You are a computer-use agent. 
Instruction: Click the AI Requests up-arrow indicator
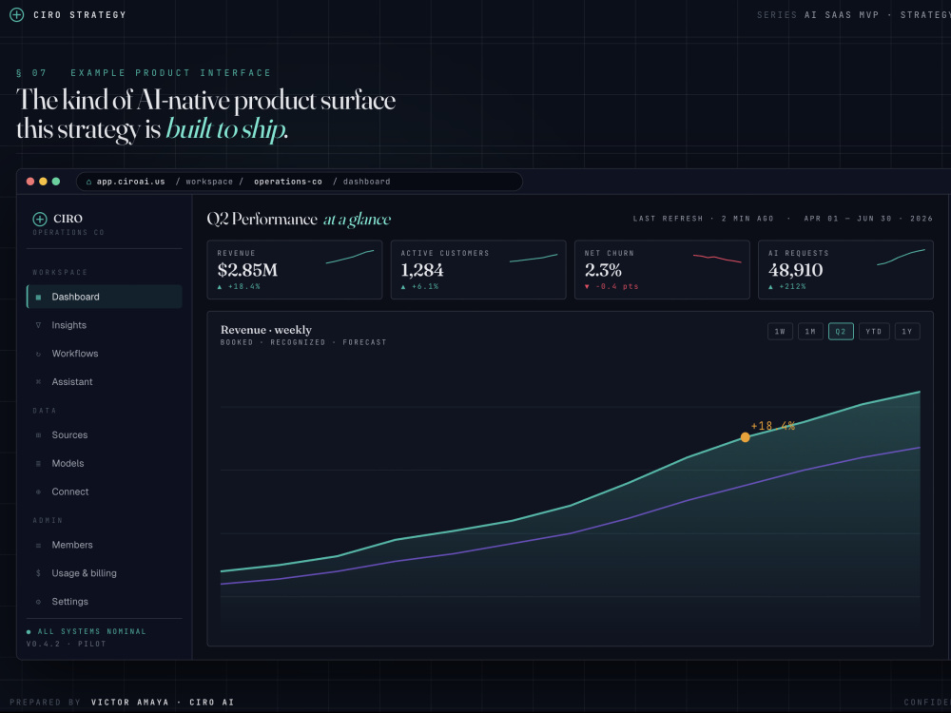pyautogui.click(x=771, y=287)
